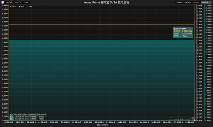Select the CHARGE view tab
213x127 pixels.
click(179, 2)
